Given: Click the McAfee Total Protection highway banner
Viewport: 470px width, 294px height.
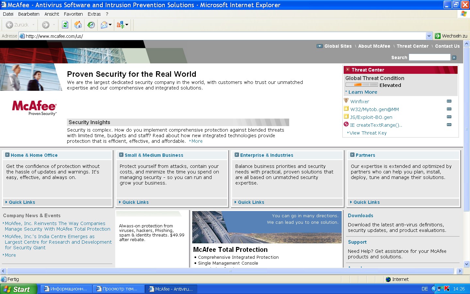Looking at the screenshot, I should pos(266,227).
